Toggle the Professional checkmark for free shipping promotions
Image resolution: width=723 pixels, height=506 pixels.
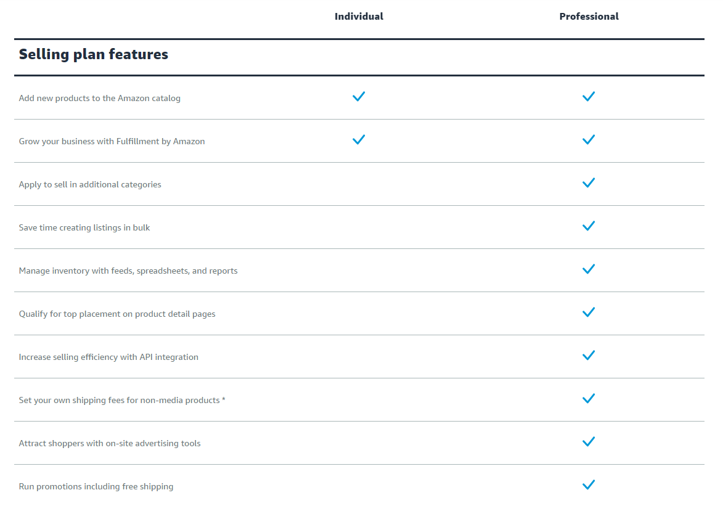[x=589, y=484]
